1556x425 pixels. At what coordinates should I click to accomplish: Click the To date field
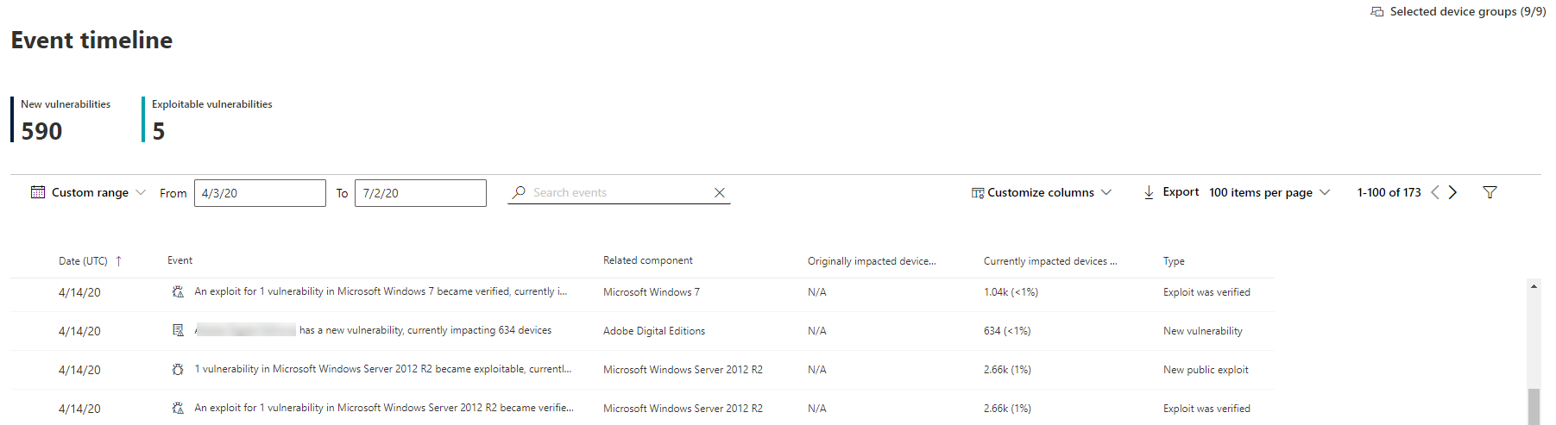pyautogui.click(x=420, y=193)
